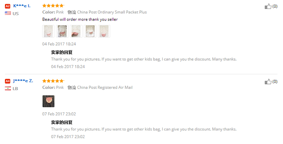
Task: Click thumbs-up icon on K***e I. review
Action: click(x=268, y=6)
